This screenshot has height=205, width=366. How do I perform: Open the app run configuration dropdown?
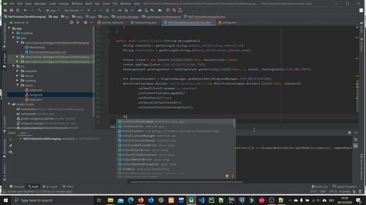[x=53, y=10]
